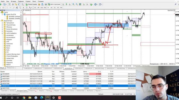Viewport: 179px width, 100px height.
Task: Switch timeframe to M5
Action: [x=38, y=7]
